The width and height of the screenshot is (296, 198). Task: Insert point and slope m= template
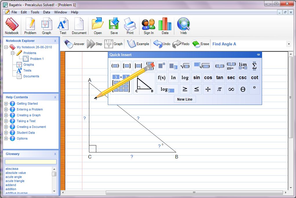(231, 66)
